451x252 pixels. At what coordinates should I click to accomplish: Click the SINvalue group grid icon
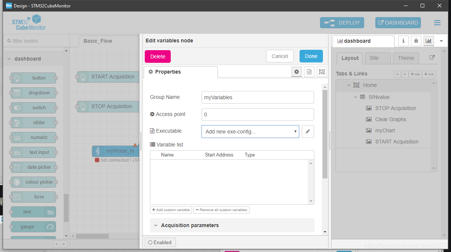[362, 97]
